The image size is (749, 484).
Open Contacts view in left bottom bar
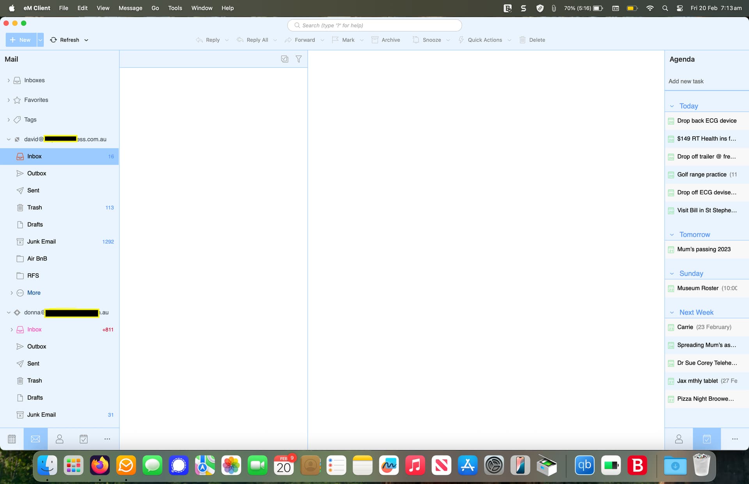click(59, 439)
